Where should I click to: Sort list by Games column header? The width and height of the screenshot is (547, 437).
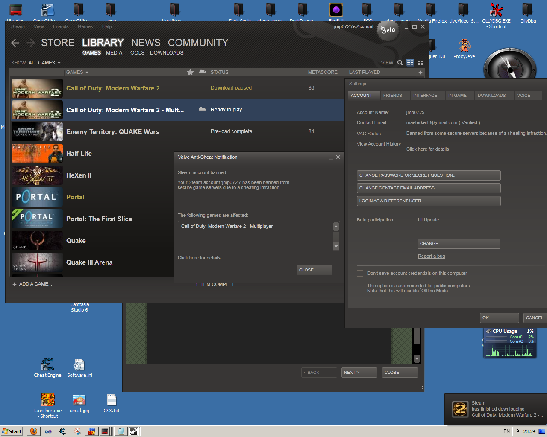(x=77, y=72)
